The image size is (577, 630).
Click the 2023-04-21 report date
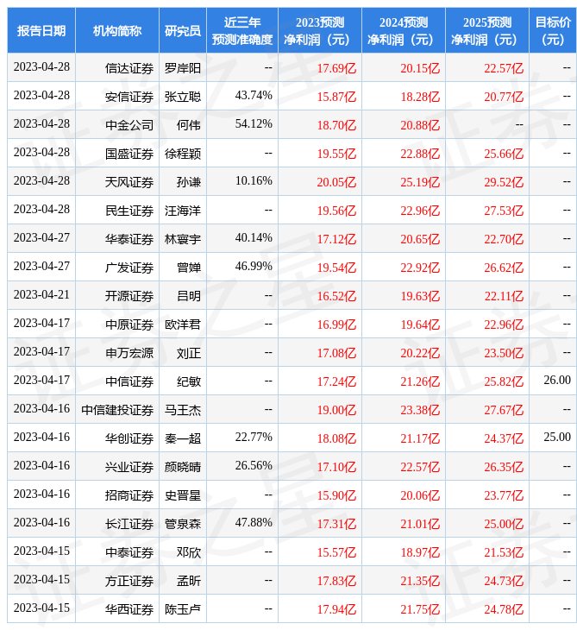click(x=41, y=294)
